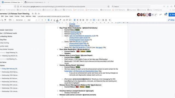Open the Edit menu

click(x=2, y=16)
